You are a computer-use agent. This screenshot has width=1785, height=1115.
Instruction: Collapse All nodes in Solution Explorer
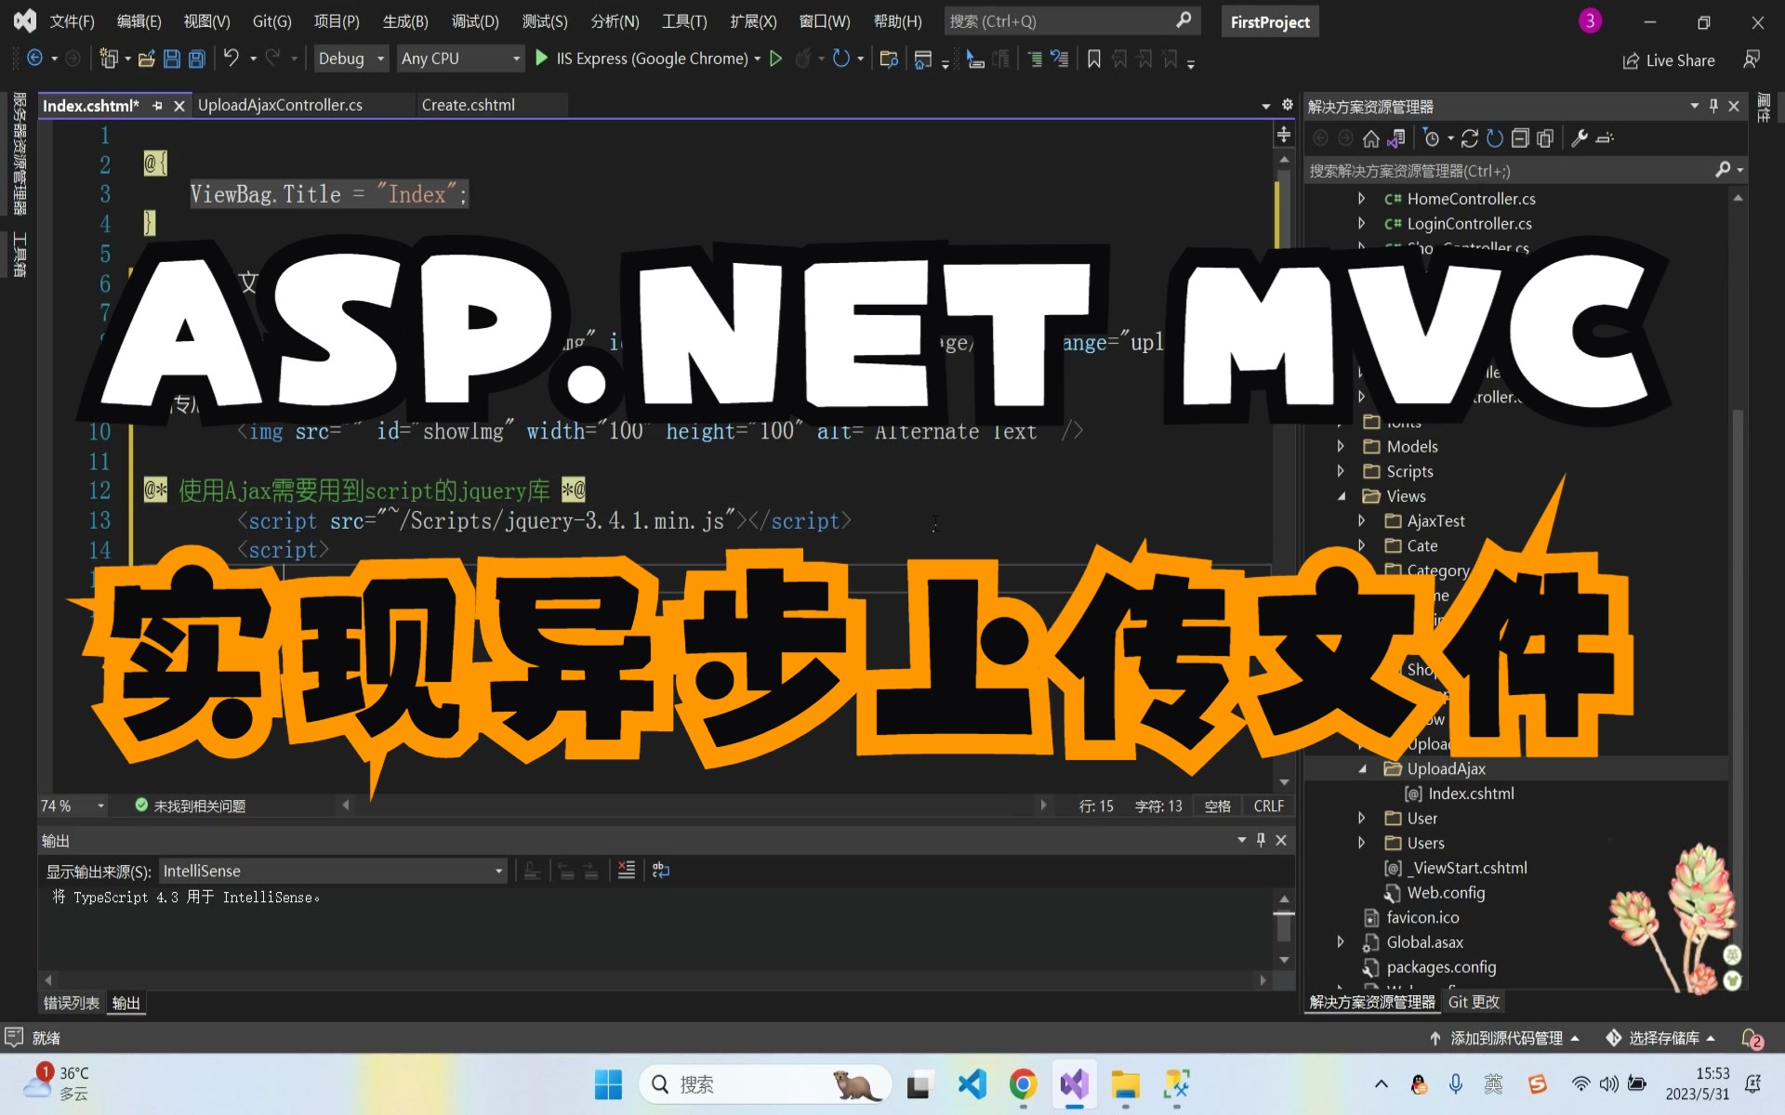(1520, 138)
